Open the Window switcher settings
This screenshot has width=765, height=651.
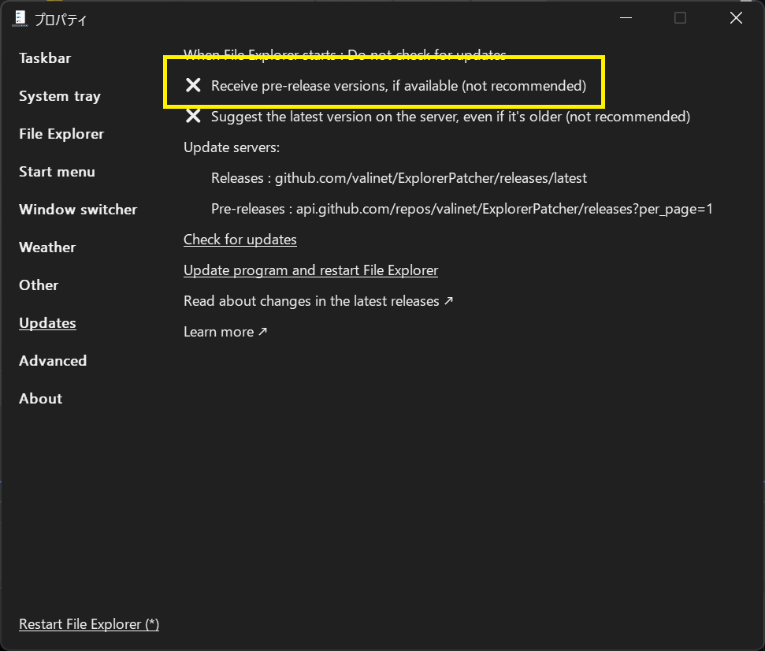point(77,209)
